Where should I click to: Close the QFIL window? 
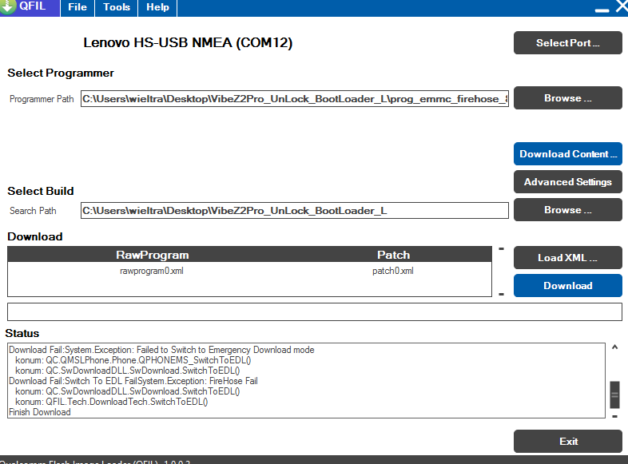pos(622,6)
